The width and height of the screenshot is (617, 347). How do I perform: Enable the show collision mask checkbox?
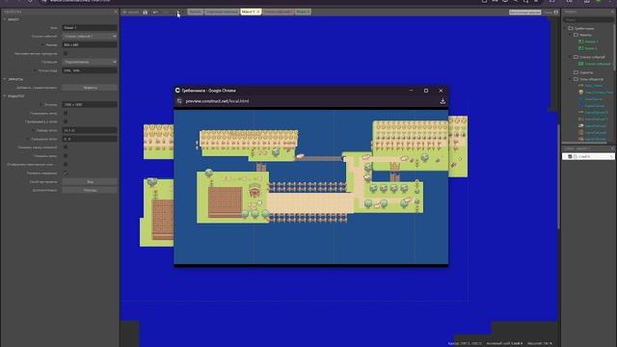pyautogui.click(x=66, y=147)
